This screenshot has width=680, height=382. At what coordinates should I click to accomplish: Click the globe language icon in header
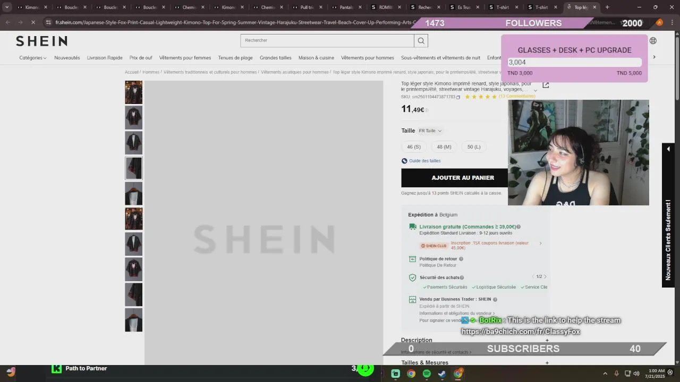(653, 41)
